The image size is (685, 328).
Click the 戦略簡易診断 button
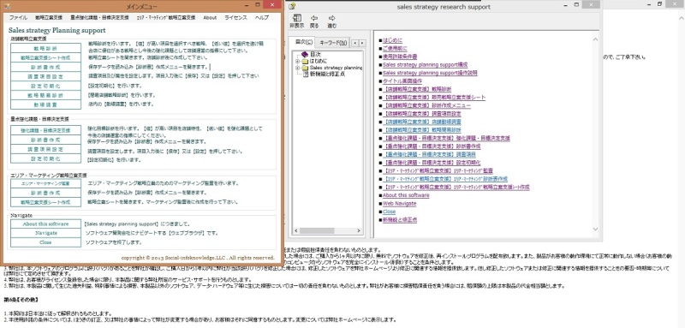tap(46, 95)
